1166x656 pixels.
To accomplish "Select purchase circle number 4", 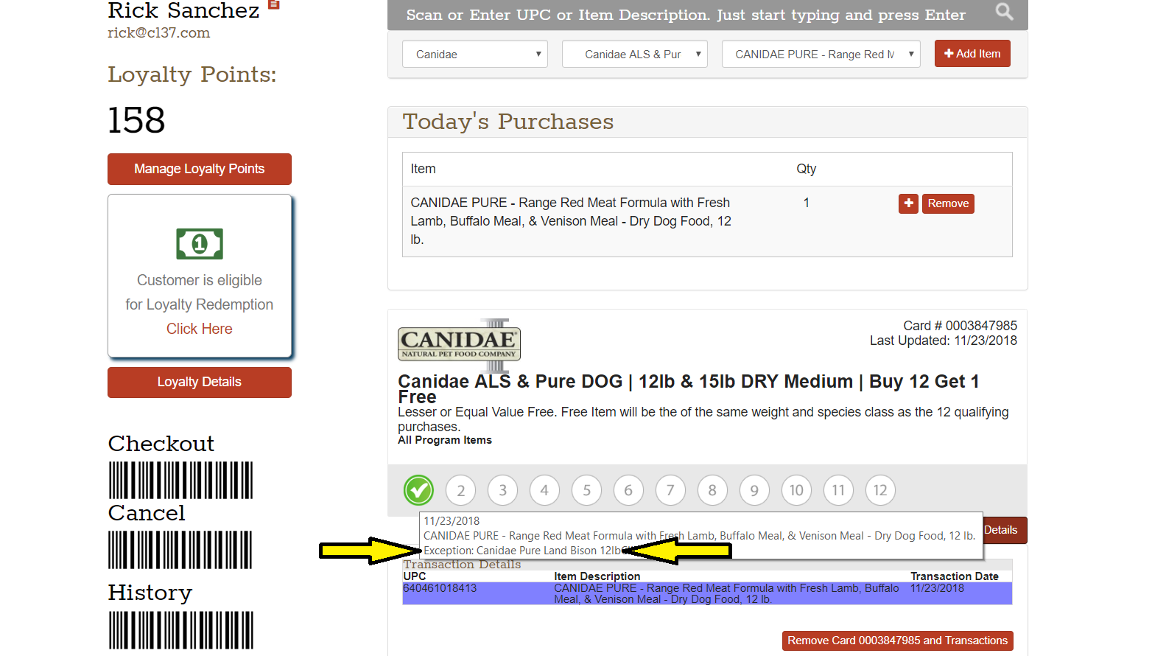I will (x=544, y=490).
